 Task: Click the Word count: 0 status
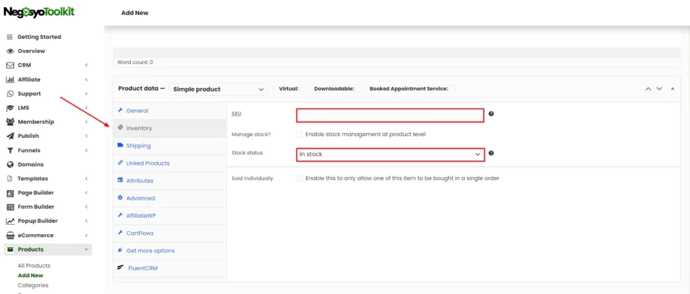tap(135, 63)
